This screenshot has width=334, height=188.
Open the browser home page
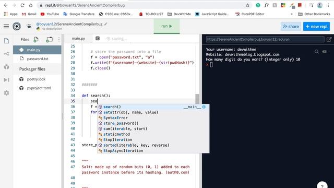[31, 5]
